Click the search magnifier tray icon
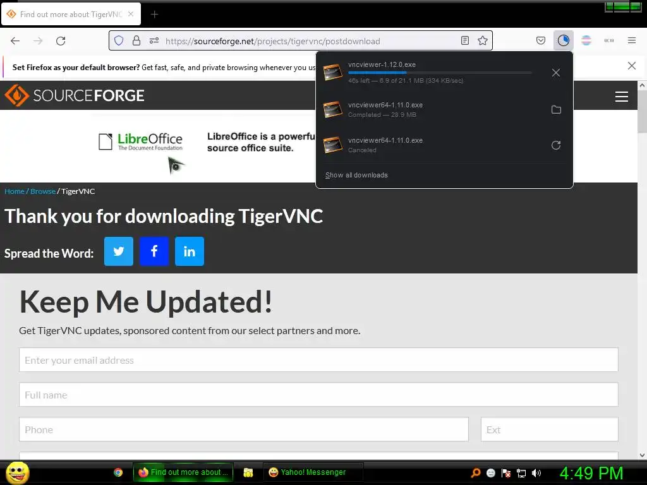 click(475, 473)
